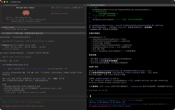Viewport: 175px width, 110px height.
Task: Click 'Cogitated for 4m 43s' status
Action: [x=98, y=90]
